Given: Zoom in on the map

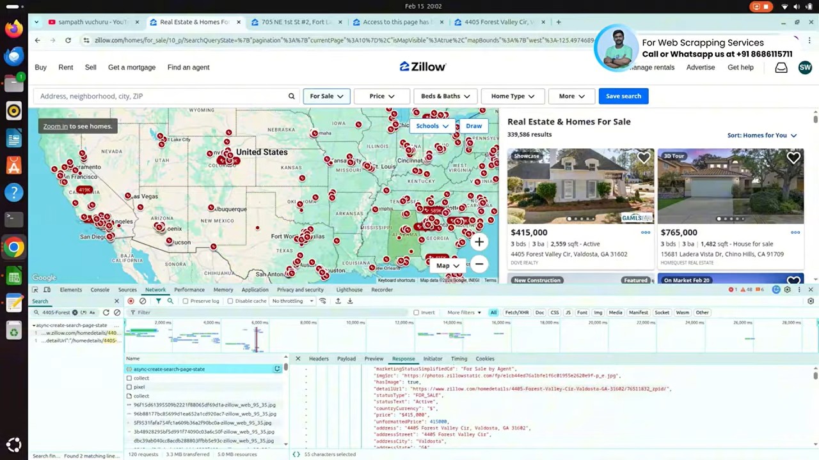Looking at the screenshot, I should click(x=479, y=242).
